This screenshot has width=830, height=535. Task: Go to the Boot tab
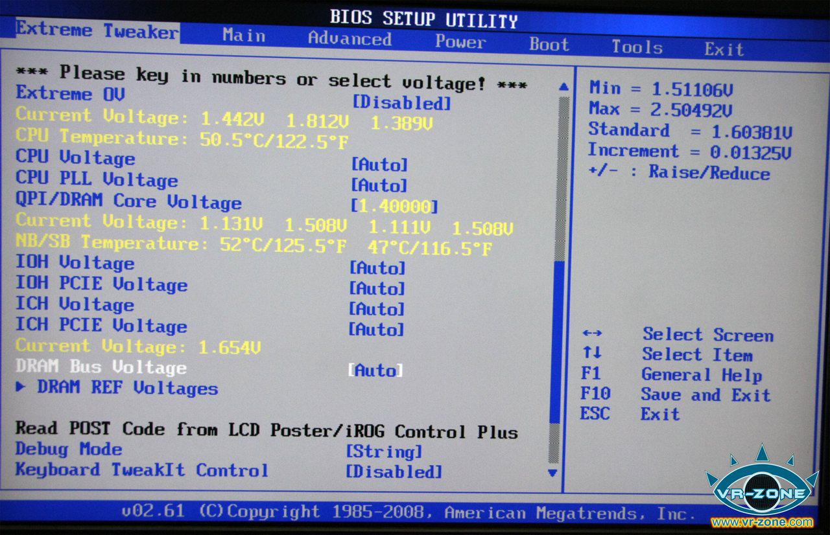point(549,44)
